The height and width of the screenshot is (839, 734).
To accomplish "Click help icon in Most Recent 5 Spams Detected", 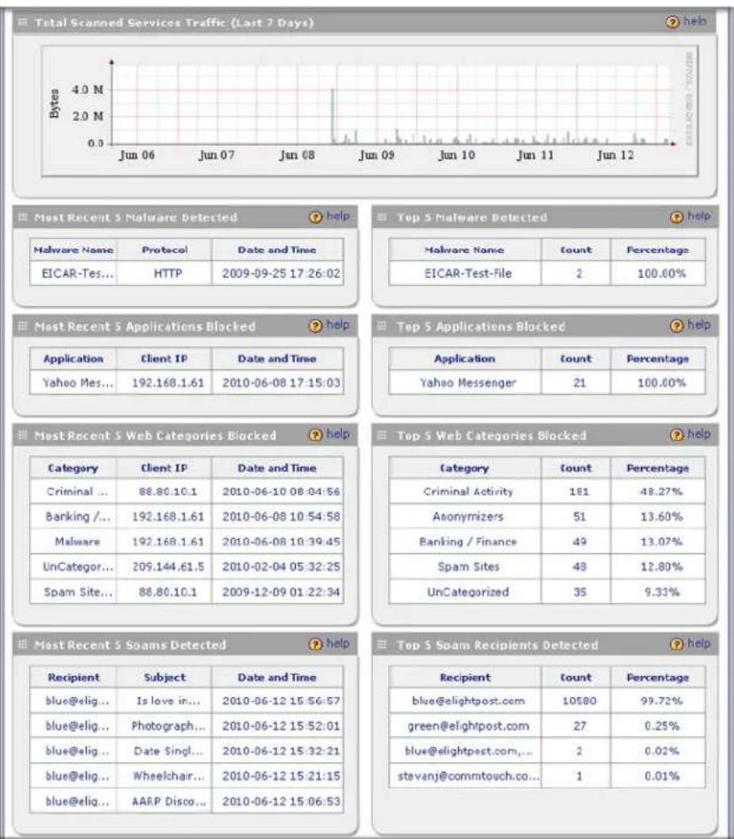I will (315, 644).
